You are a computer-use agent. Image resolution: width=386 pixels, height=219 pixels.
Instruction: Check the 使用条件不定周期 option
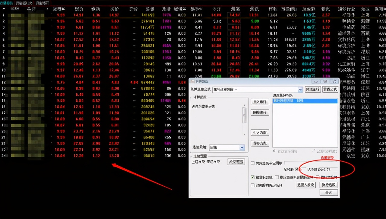point(253,163)
